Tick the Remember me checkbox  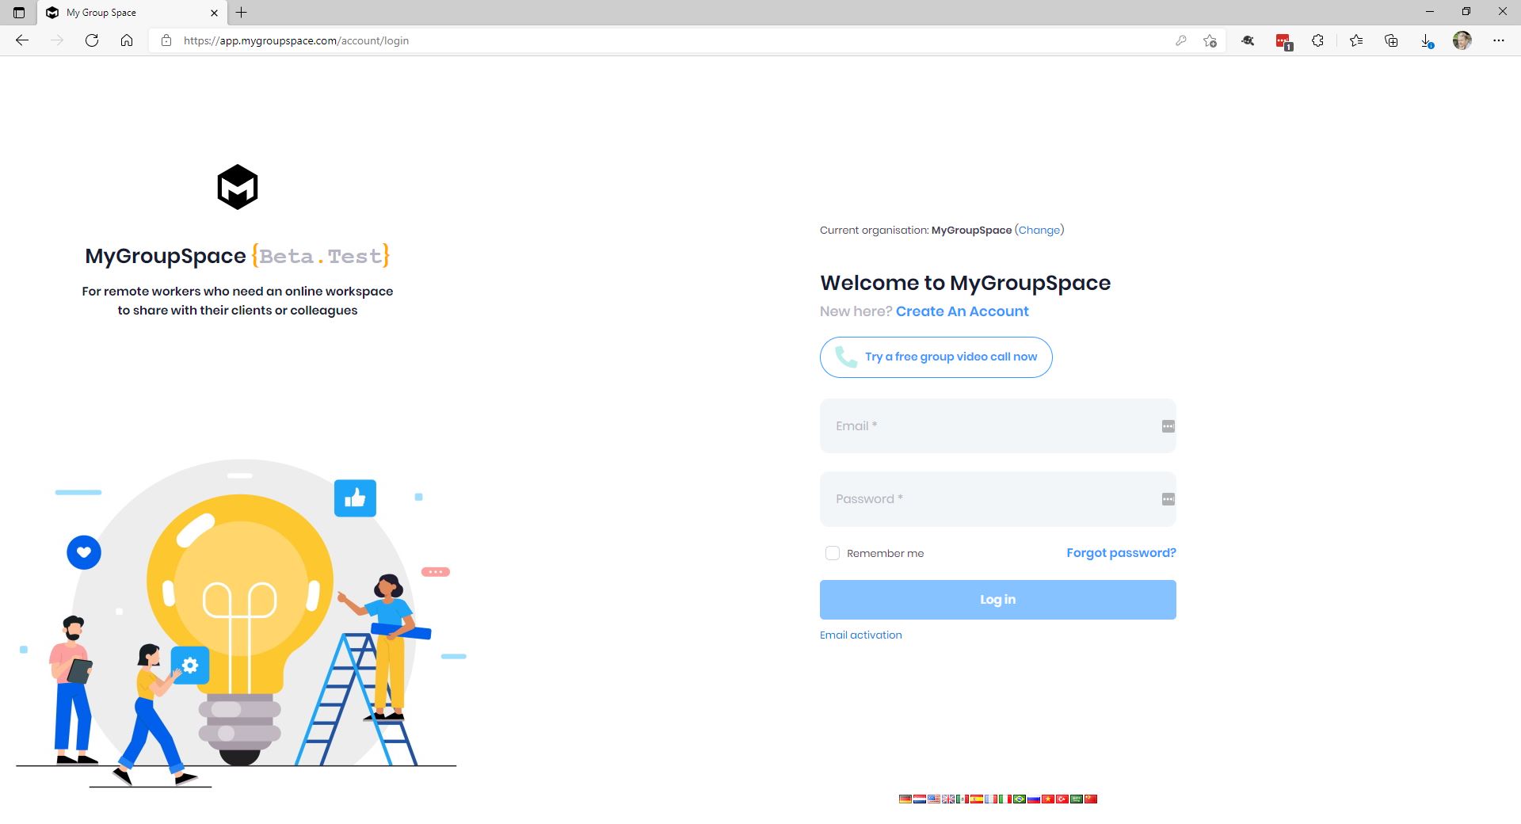(832, 553)
